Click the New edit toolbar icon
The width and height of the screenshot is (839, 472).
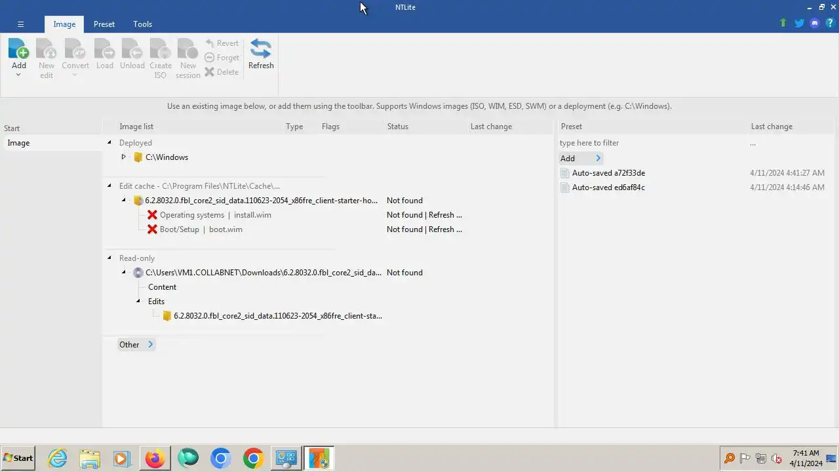[47, 49]
